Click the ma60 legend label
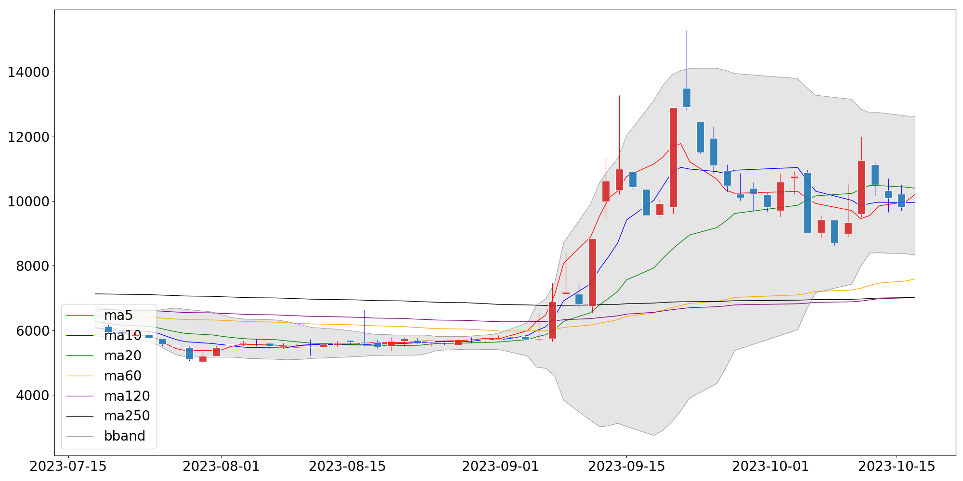 tap(123, 376)
